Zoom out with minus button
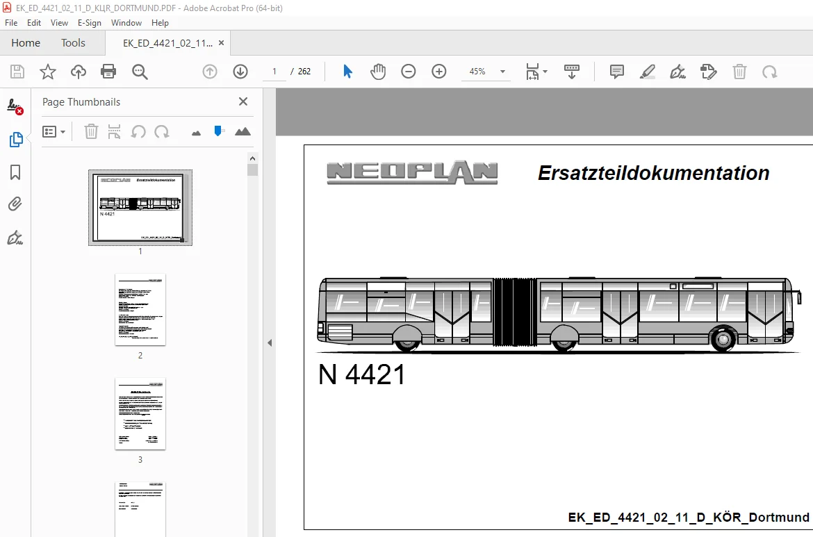 pos(409,72)
